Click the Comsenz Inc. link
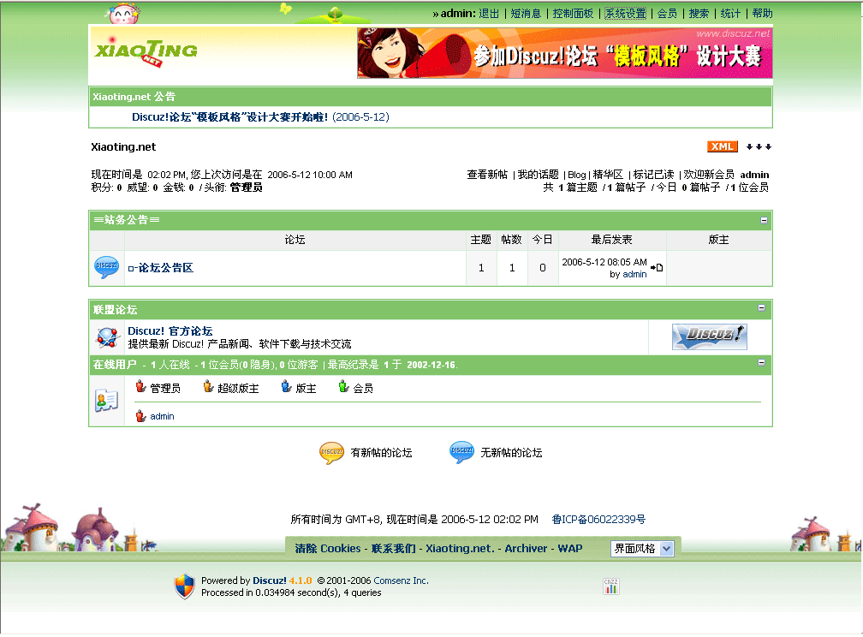The height and width of the screenshot is (637, 863). click(401, 580)
